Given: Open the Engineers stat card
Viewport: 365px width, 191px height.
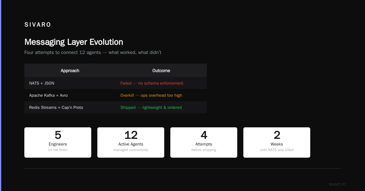Looking at the screenshot, I should (58, 142).
